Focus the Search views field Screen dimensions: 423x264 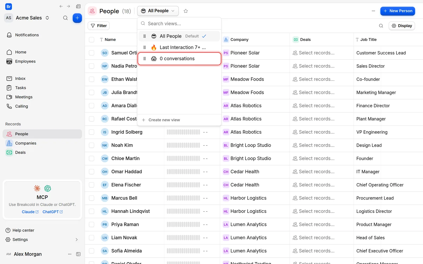pyautogui.click(x=179, y=23)
